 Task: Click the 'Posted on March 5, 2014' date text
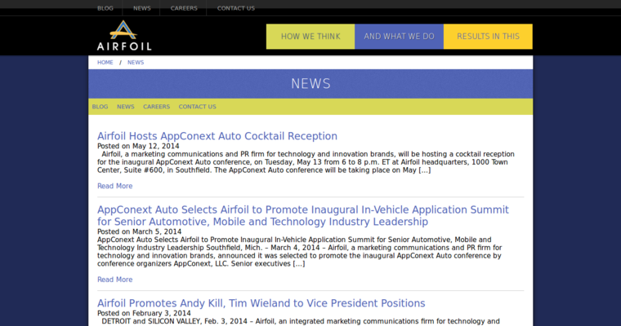(140, 232)
